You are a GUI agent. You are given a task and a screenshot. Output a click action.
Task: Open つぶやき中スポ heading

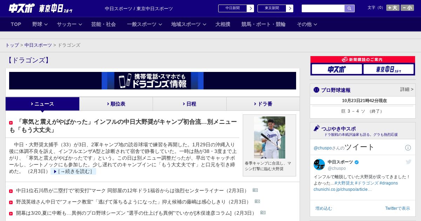(339, 129)
